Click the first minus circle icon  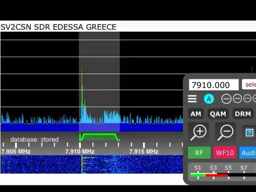[226, 99]
